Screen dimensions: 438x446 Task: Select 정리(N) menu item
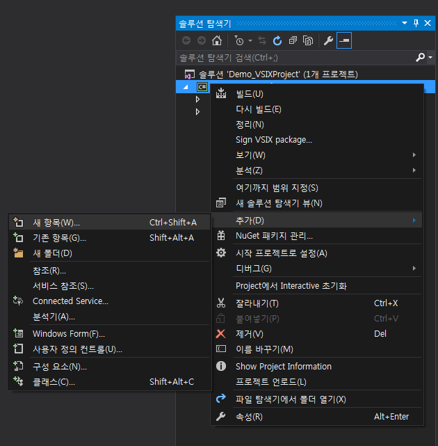click(x=317, y=125)
